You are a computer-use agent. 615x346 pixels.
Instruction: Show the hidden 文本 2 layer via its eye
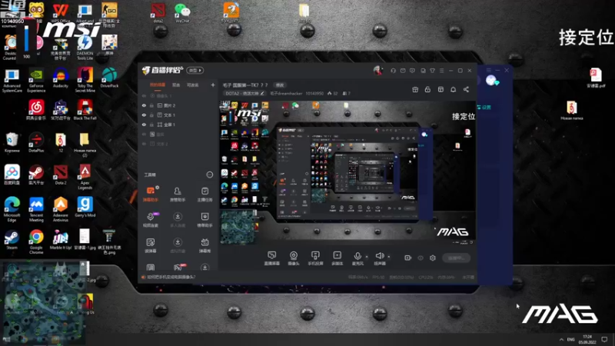[x=144, y=144]
